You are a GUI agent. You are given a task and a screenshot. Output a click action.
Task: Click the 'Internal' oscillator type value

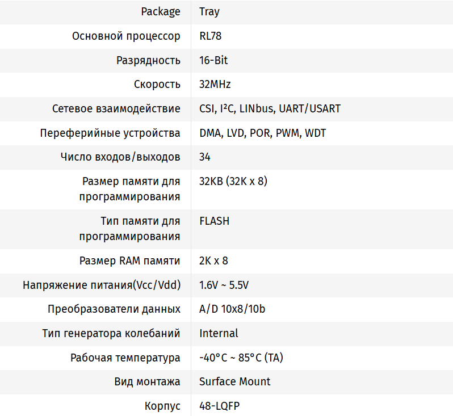219,333
